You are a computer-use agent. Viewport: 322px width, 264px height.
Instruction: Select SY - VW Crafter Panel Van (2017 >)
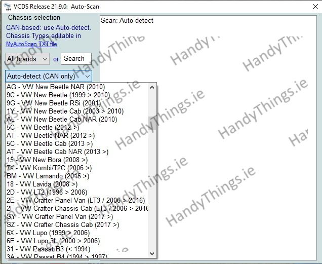pos(77,216)
